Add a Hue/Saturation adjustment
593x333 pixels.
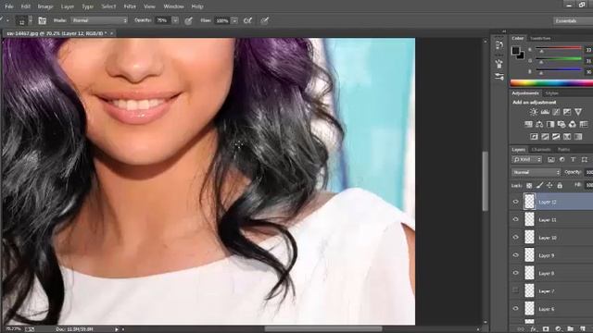coord(528,124)
